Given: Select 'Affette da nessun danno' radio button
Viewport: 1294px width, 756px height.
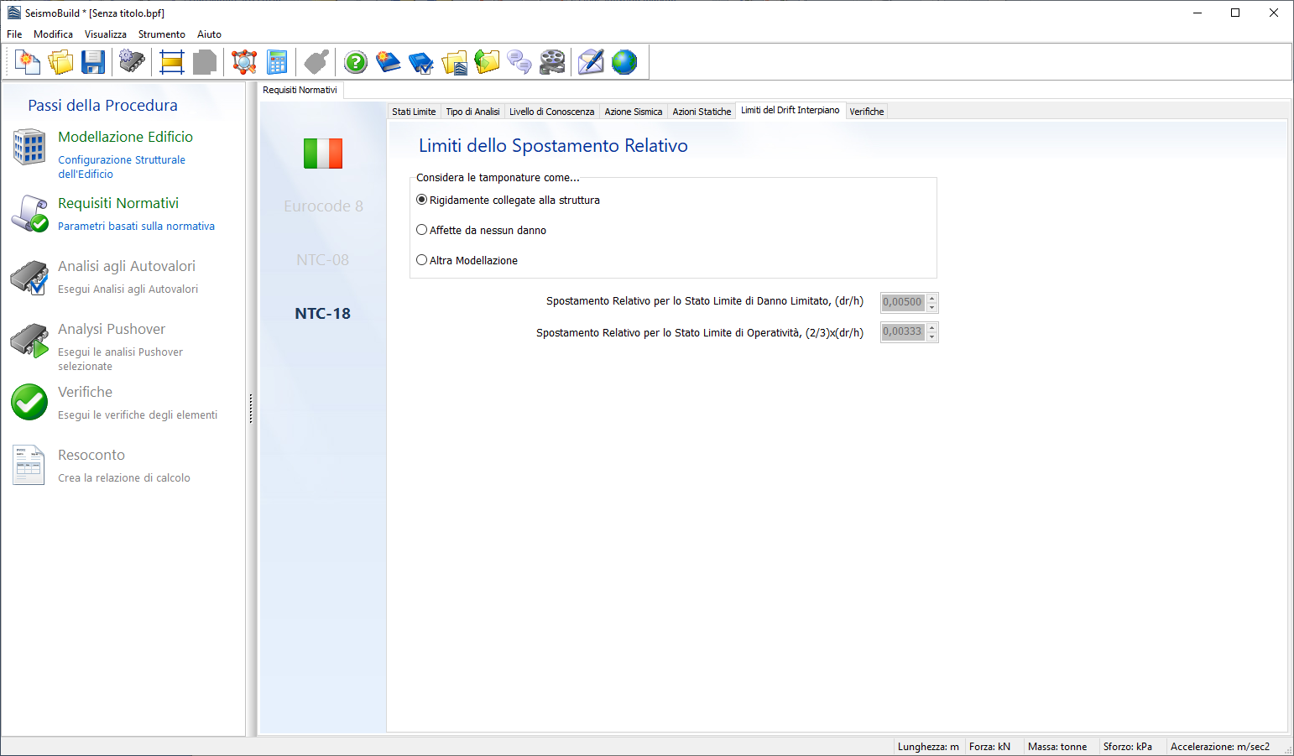Looking at the screenshot, I should click(422, 230).
